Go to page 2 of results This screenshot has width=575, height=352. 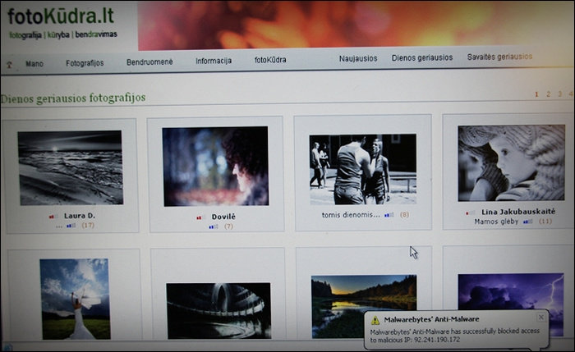[548, 94]
